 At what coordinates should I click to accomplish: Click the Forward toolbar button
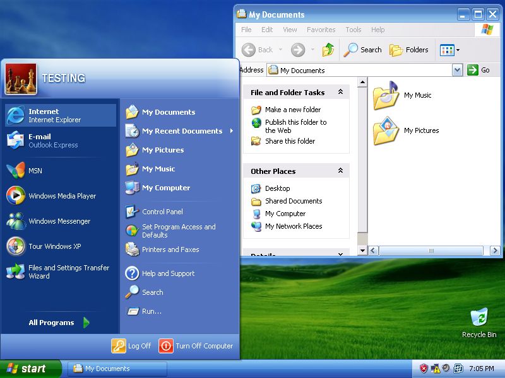tap(298, 50)
